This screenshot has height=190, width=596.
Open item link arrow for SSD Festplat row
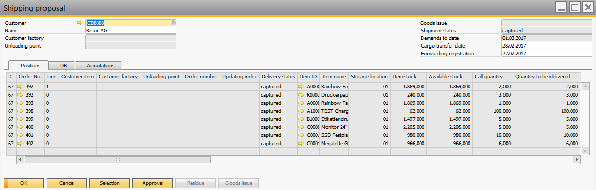pos(301,135)
